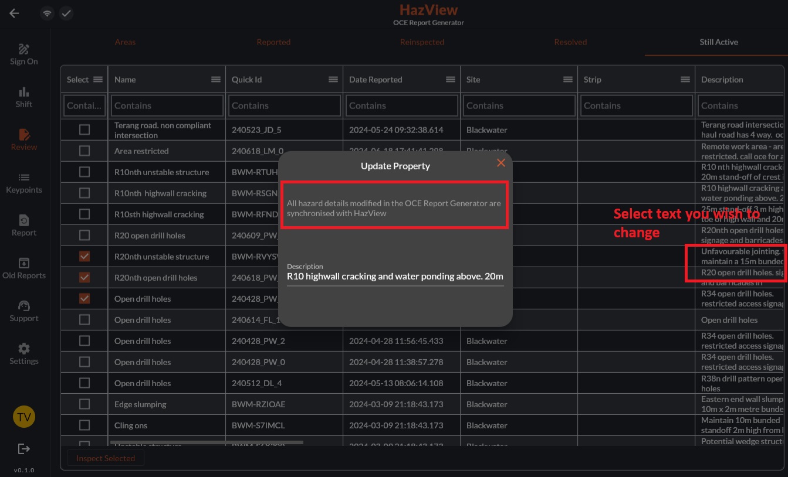Switch to the Reported tab
This screenshot has width=788, height=477.
[x=273, y=42]
